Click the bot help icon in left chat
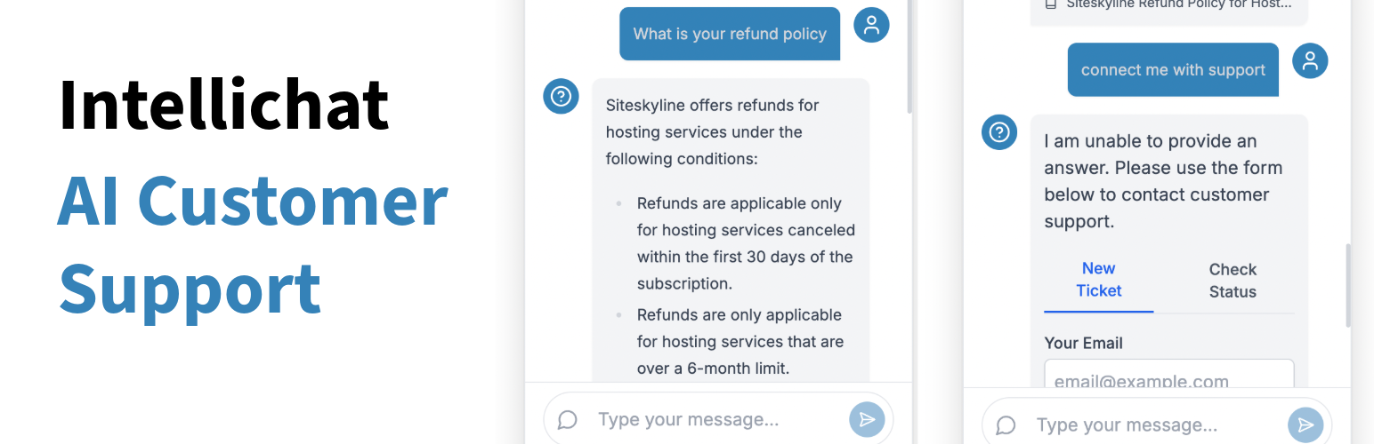 561,96
